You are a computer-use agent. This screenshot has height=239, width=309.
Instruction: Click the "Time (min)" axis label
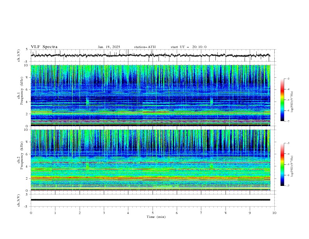coord(156,217)
